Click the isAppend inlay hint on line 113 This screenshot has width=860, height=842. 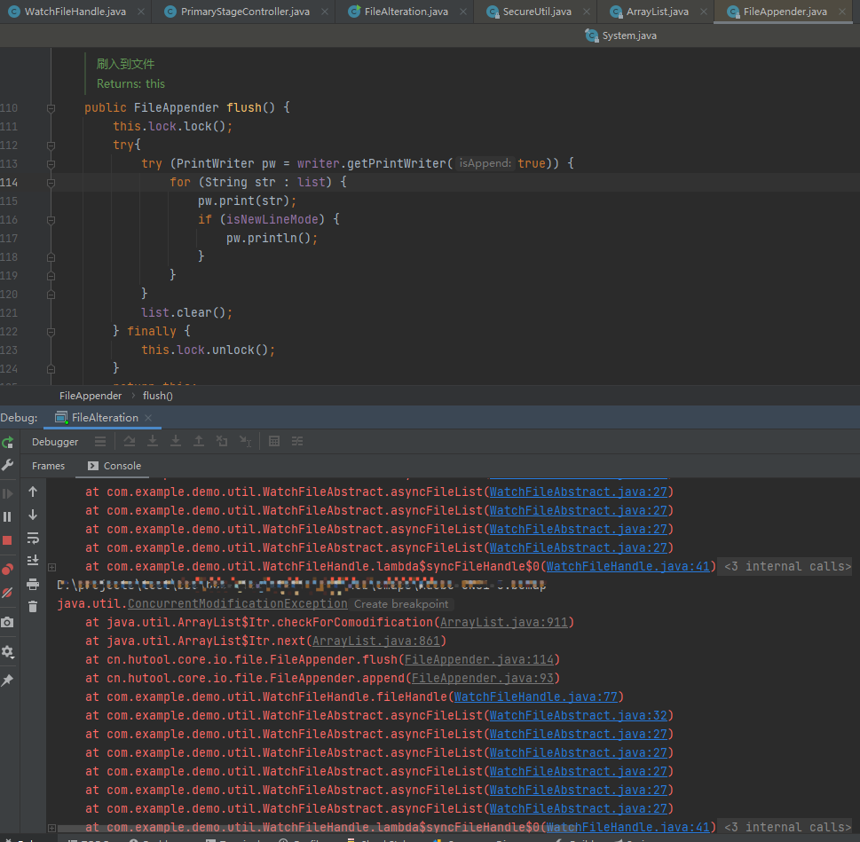coord(485,163)
